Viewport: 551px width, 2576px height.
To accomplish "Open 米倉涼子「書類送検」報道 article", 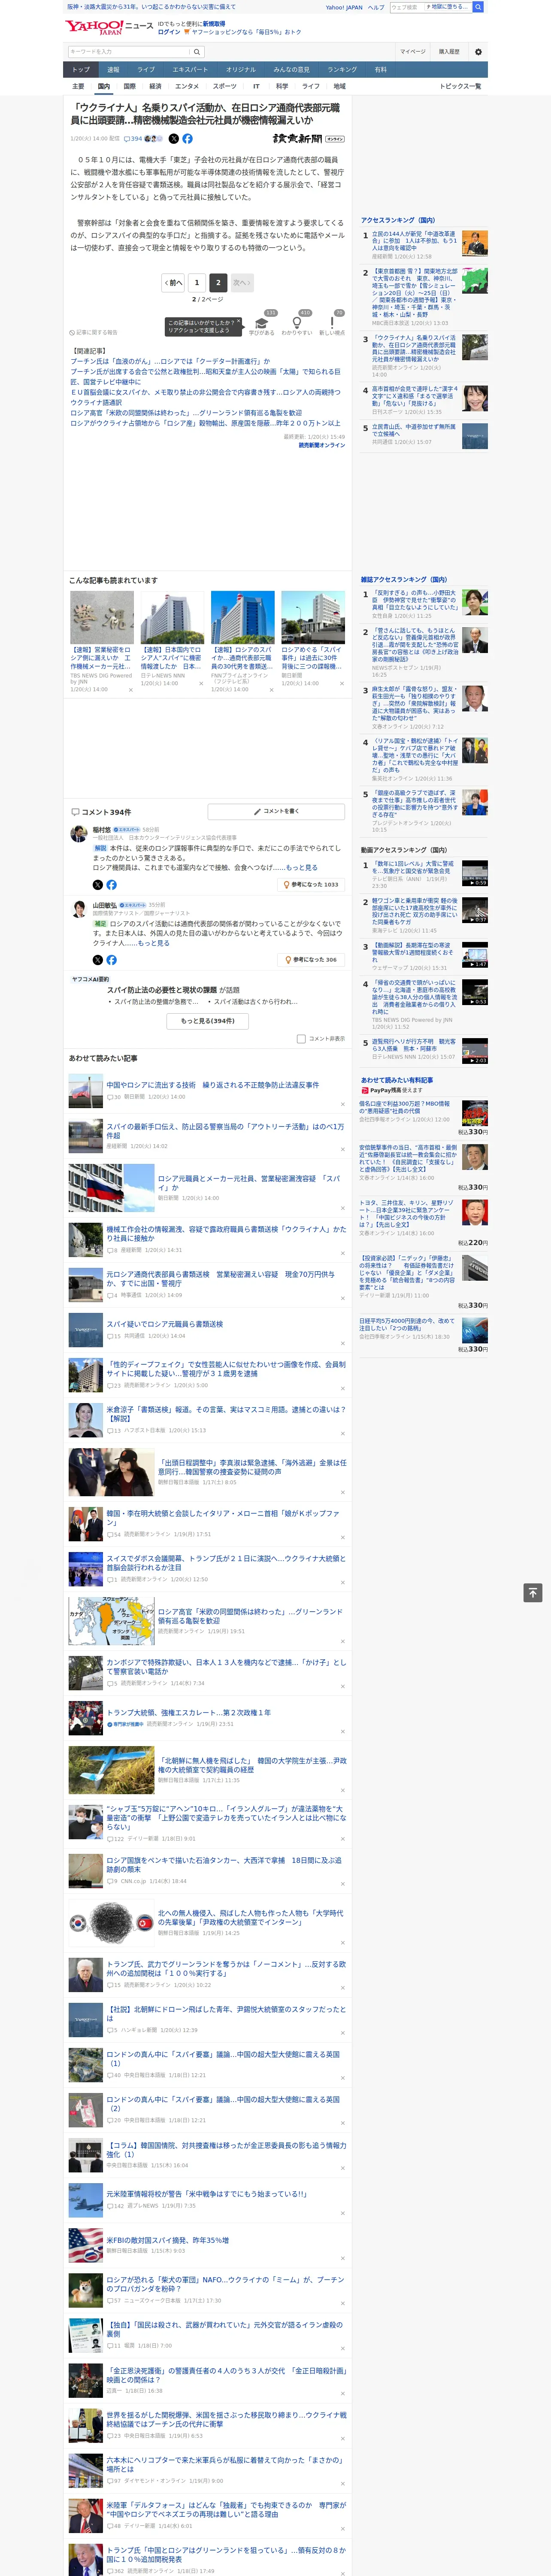I will point(226,1413).
